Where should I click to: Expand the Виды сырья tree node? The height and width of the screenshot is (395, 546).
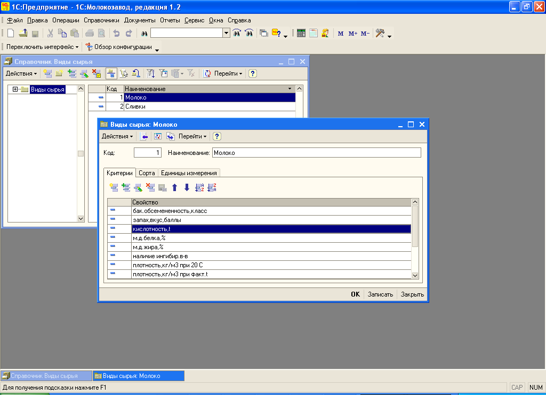pos(15,89)
